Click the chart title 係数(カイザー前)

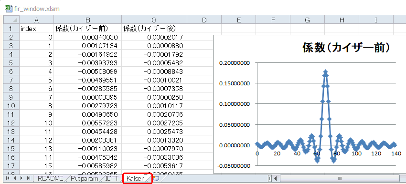tap(346, 48)
